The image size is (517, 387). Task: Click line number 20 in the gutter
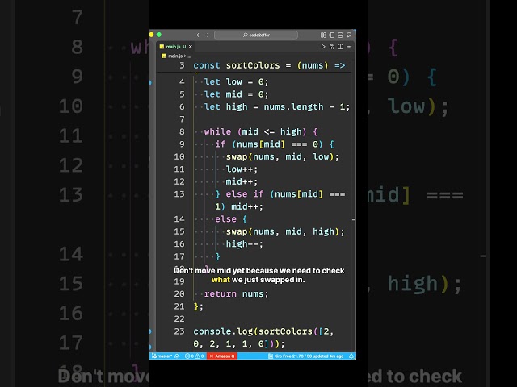(x=179, y=293)
